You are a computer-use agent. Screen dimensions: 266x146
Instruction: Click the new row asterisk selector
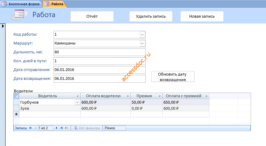16,114
